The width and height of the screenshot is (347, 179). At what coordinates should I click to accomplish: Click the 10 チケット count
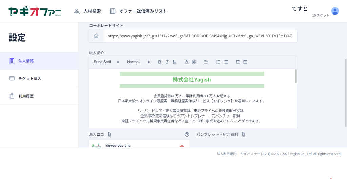[321, 15]
